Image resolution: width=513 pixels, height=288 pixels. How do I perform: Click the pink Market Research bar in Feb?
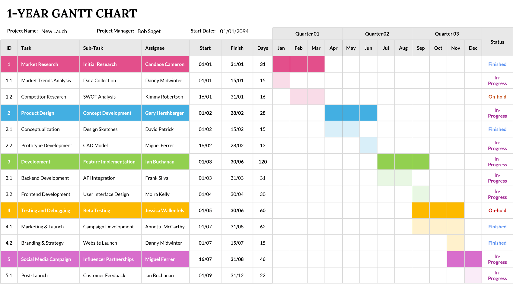click(x=298, y=64)
